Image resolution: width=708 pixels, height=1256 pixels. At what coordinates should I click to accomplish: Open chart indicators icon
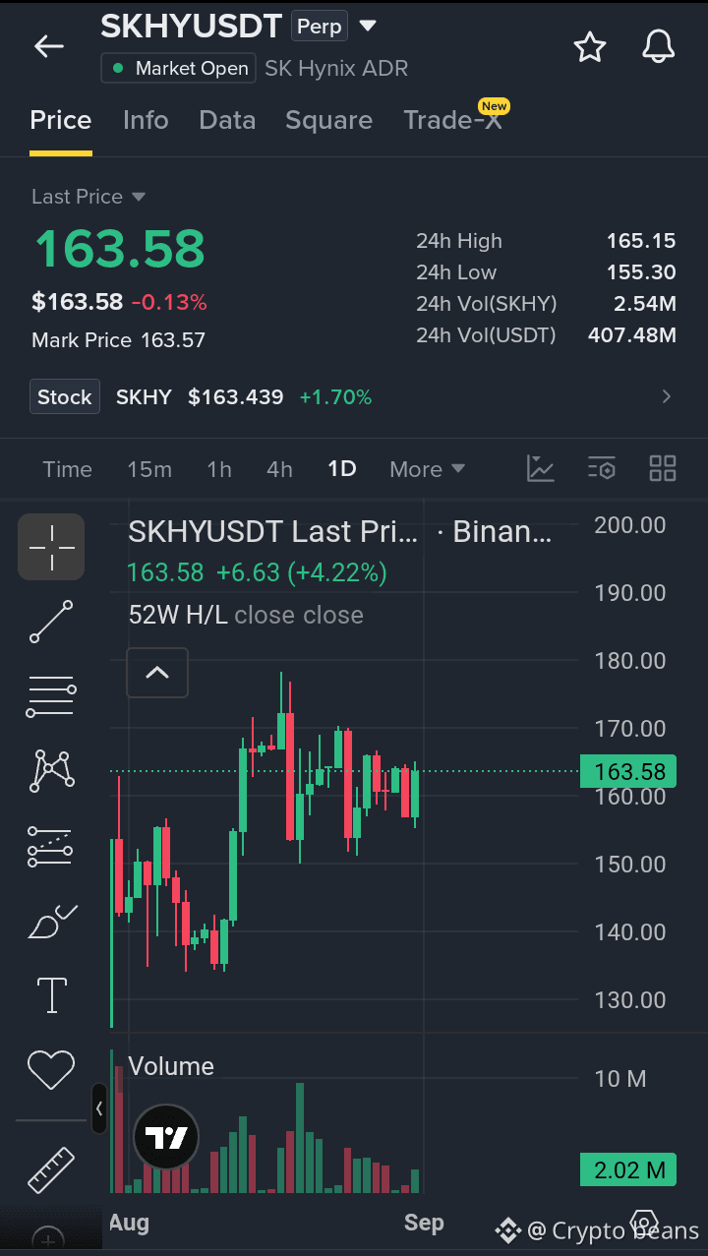(x=541, y=468)
